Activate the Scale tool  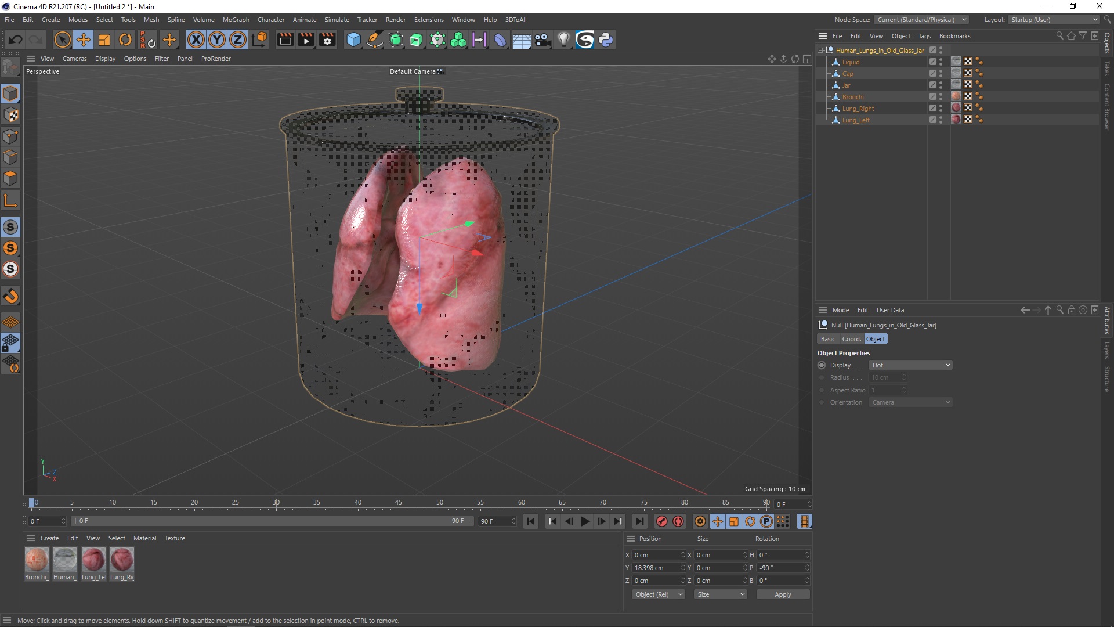pos(104,39)
